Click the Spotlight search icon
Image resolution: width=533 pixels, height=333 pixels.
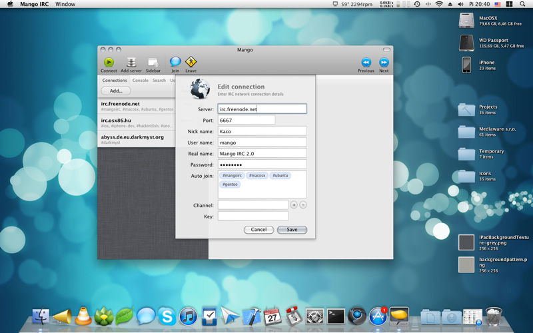pos(522,4)
